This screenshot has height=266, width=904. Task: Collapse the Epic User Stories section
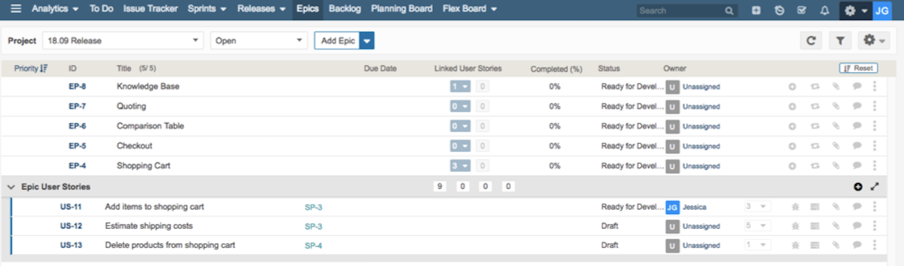pos(11,187)
